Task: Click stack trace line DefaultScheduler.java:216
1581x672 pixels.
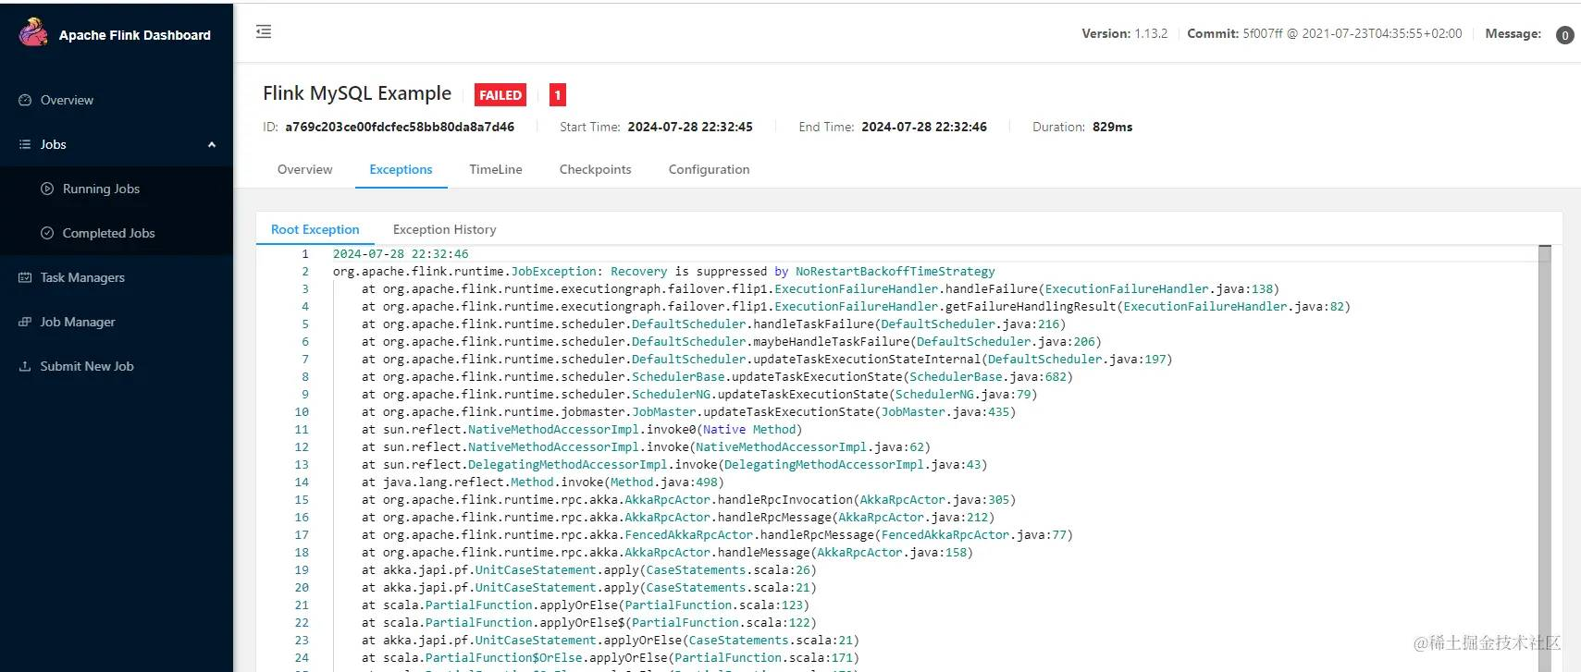Action: point(713,324)
